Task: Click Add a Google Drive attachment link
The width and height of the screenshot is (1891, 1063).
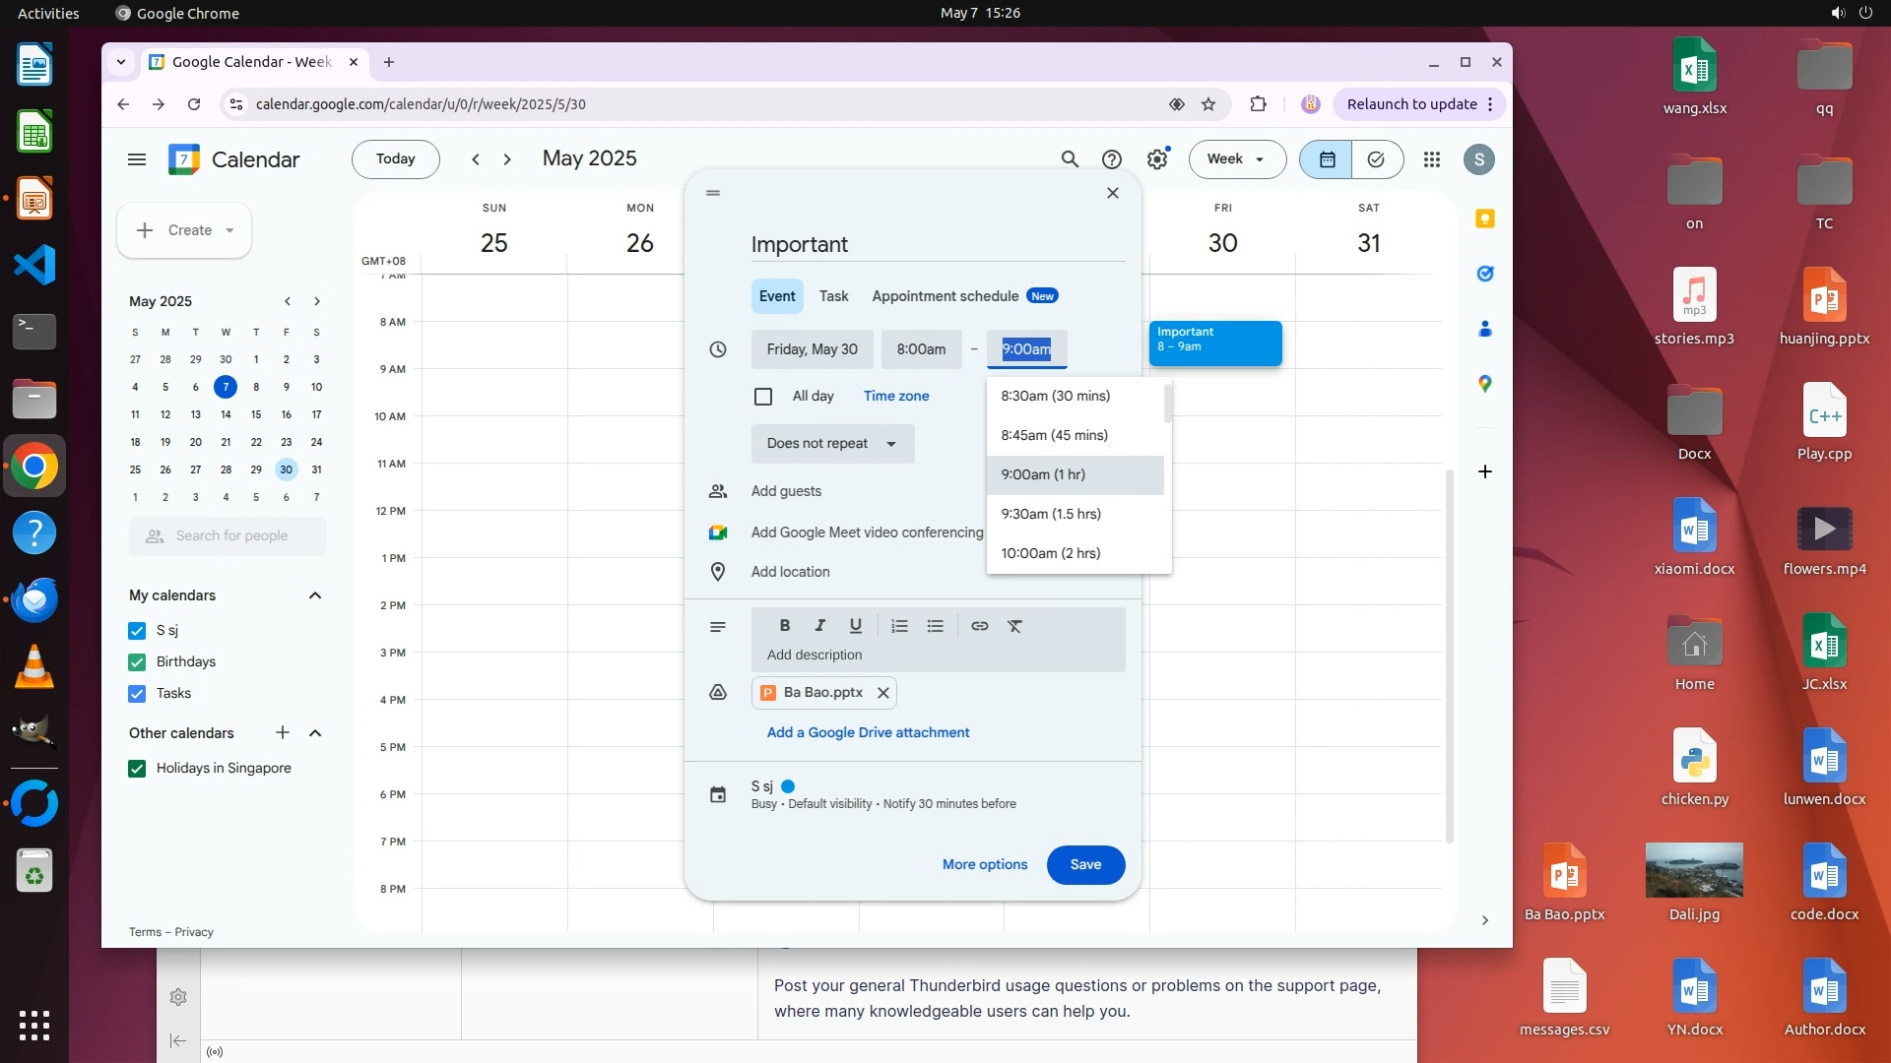Action: tap(868, 732)
